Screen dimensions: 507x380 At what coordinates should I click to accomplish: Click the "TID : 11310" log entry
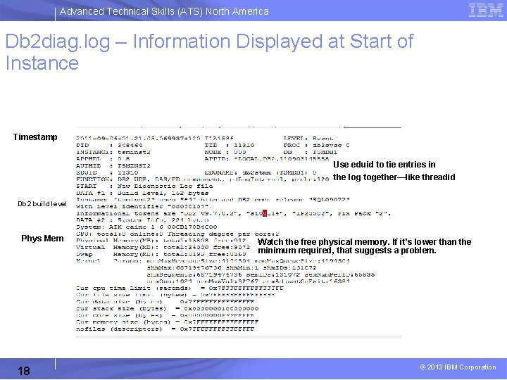coord(230,146)
